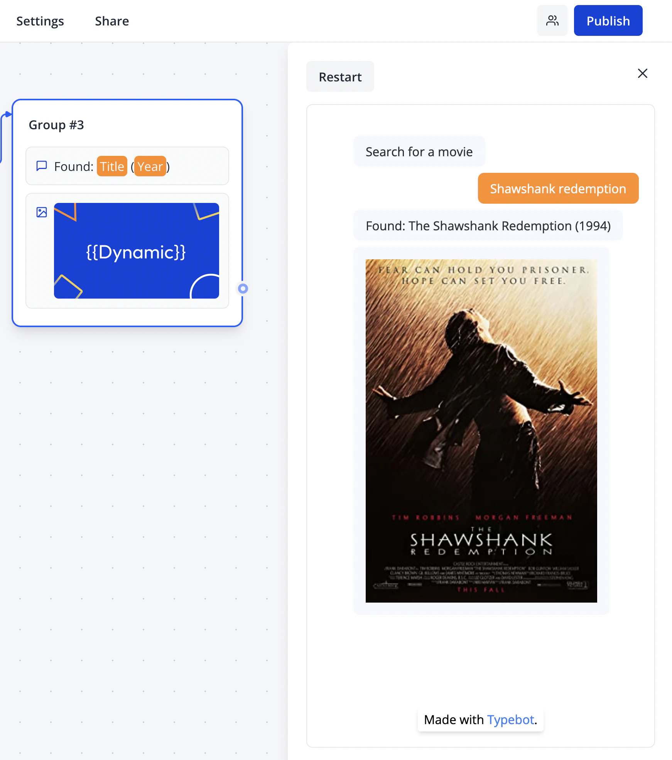Viewport: 672px width, 760px height.
Task: Click the chat bubble icon beside Found
Action: point(42,166)
